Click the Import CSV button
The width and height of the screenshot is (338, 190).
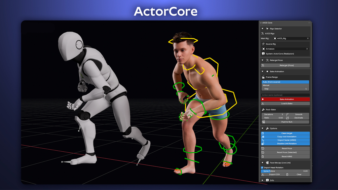272,175
